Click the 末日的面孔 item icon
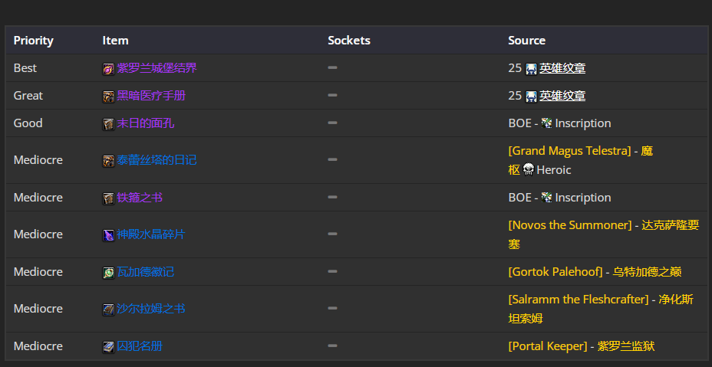Screen dimensions: 712x367 tap(108, 124)
